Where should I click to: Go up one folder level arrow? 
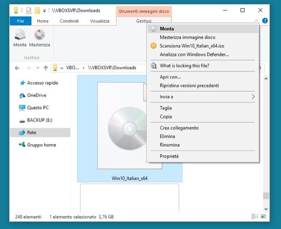click(46, 68)
